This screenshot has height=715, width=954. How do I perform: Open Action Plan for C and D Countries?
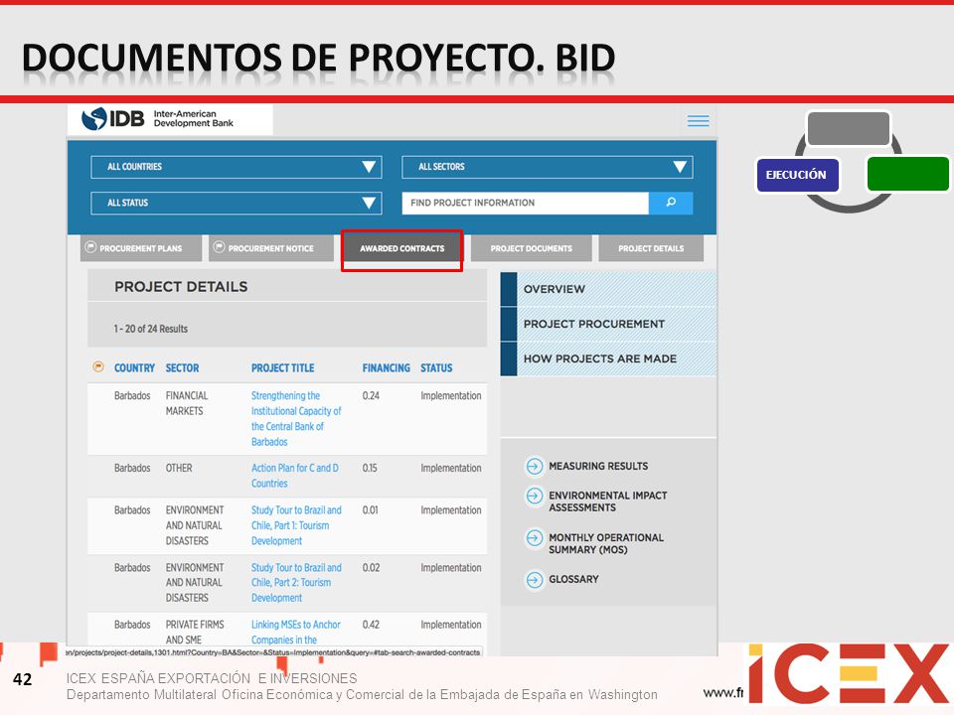(295, 476)
